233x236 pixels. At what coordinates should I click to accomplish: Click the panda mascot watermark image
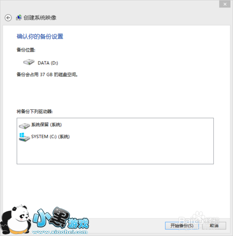[x=15, y=220]
